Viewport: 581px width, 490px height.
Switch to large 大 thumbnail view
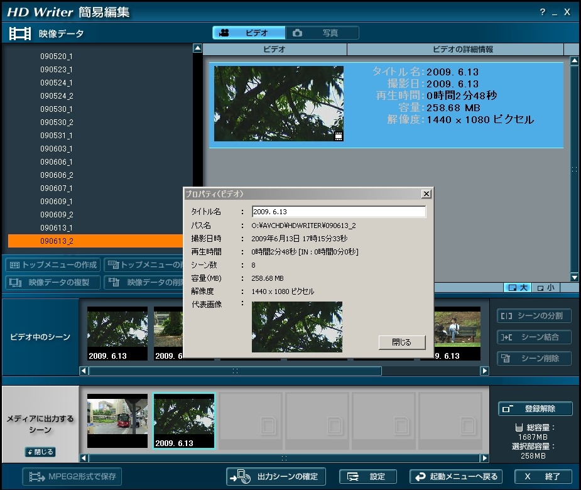pyautogui.click(x=518, y=288)
